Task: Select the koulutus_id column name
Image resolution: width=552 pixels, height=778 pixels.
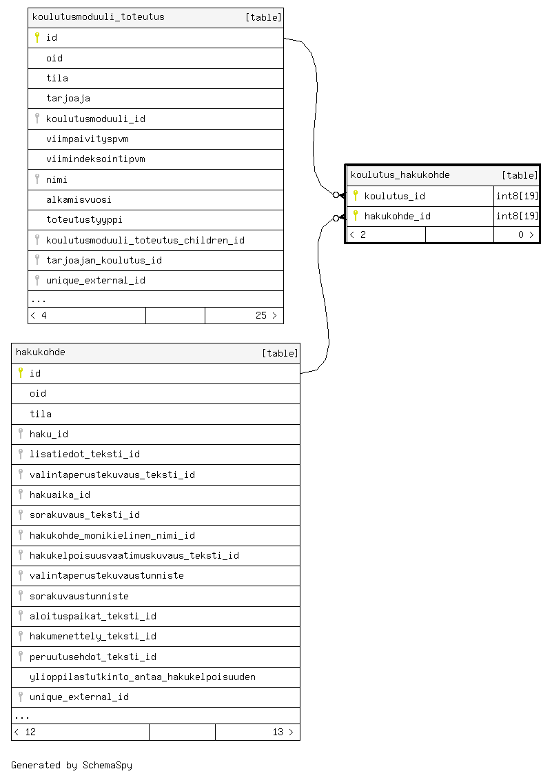Action: [x=395, y=196]
